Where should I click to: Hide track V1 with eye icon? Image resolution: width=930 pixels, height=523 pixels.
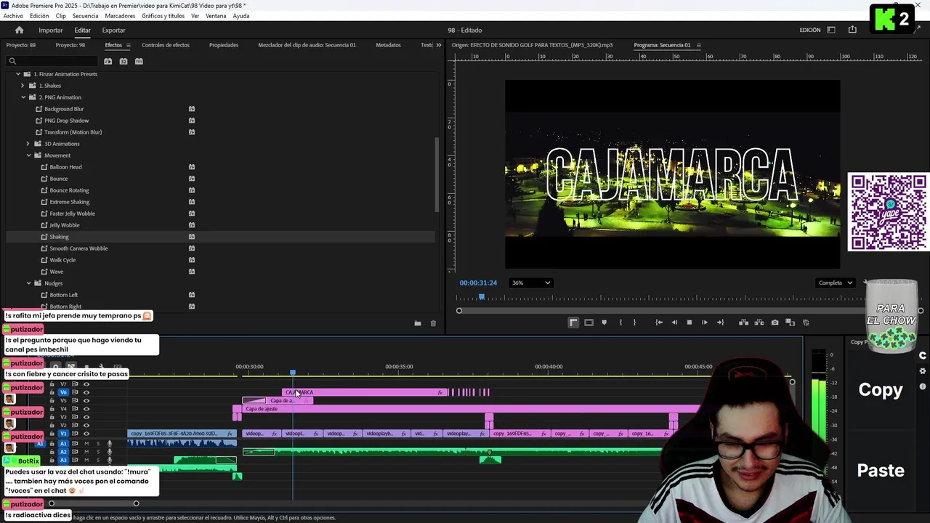pos(86,434)
